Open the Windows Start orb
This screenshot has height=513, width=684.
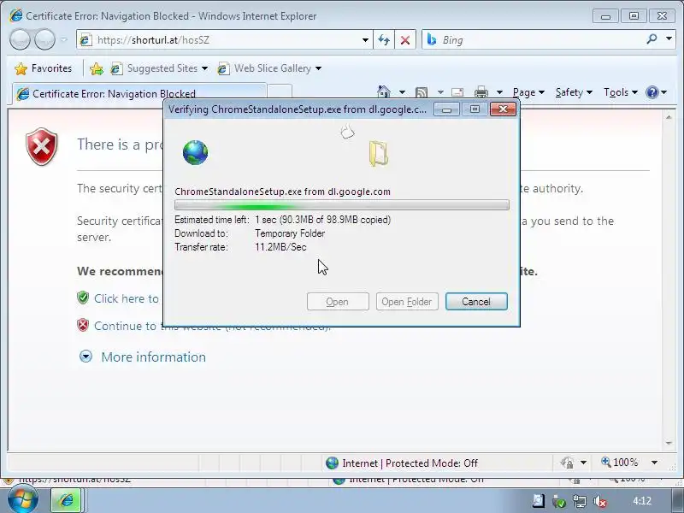coord(23,500)
